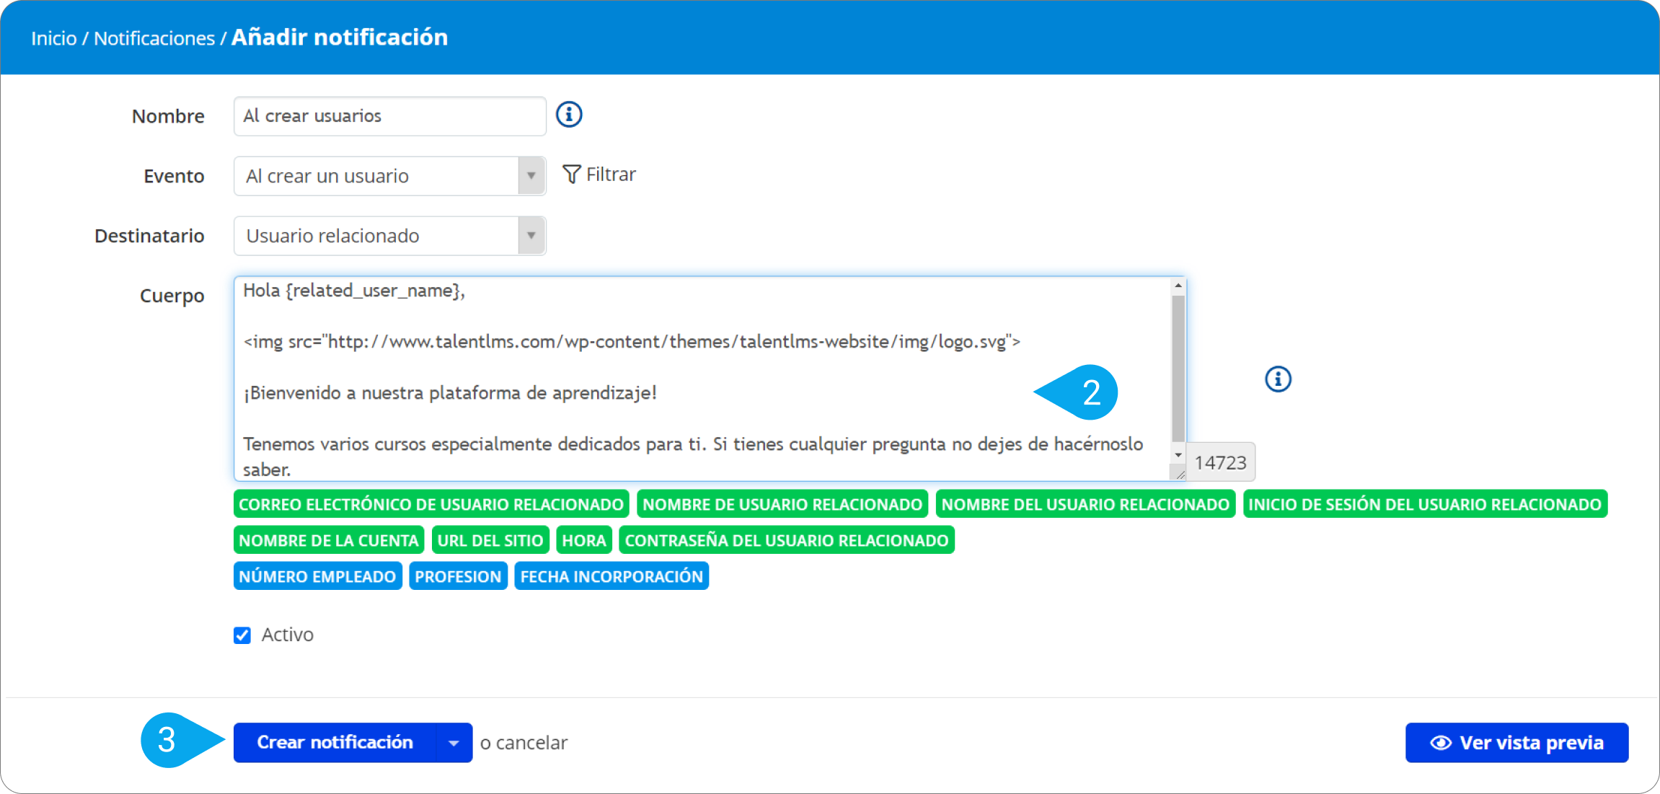Go to Inicio breadcrumb
This screenshot has width=1660, height=794.
click(54, 38)
